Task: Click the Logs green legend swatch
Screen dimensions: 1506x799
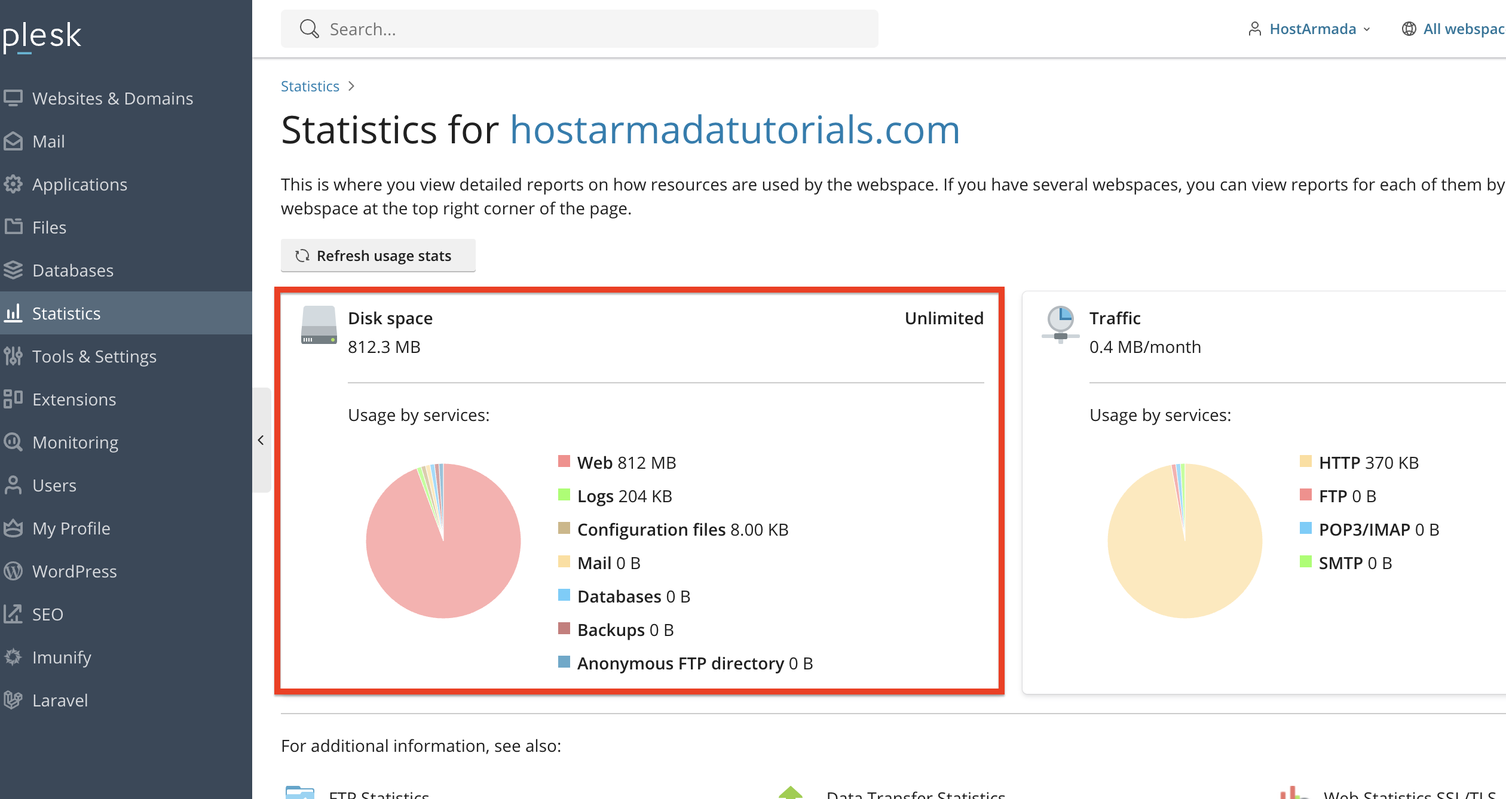Action: [x=564, y=494]
